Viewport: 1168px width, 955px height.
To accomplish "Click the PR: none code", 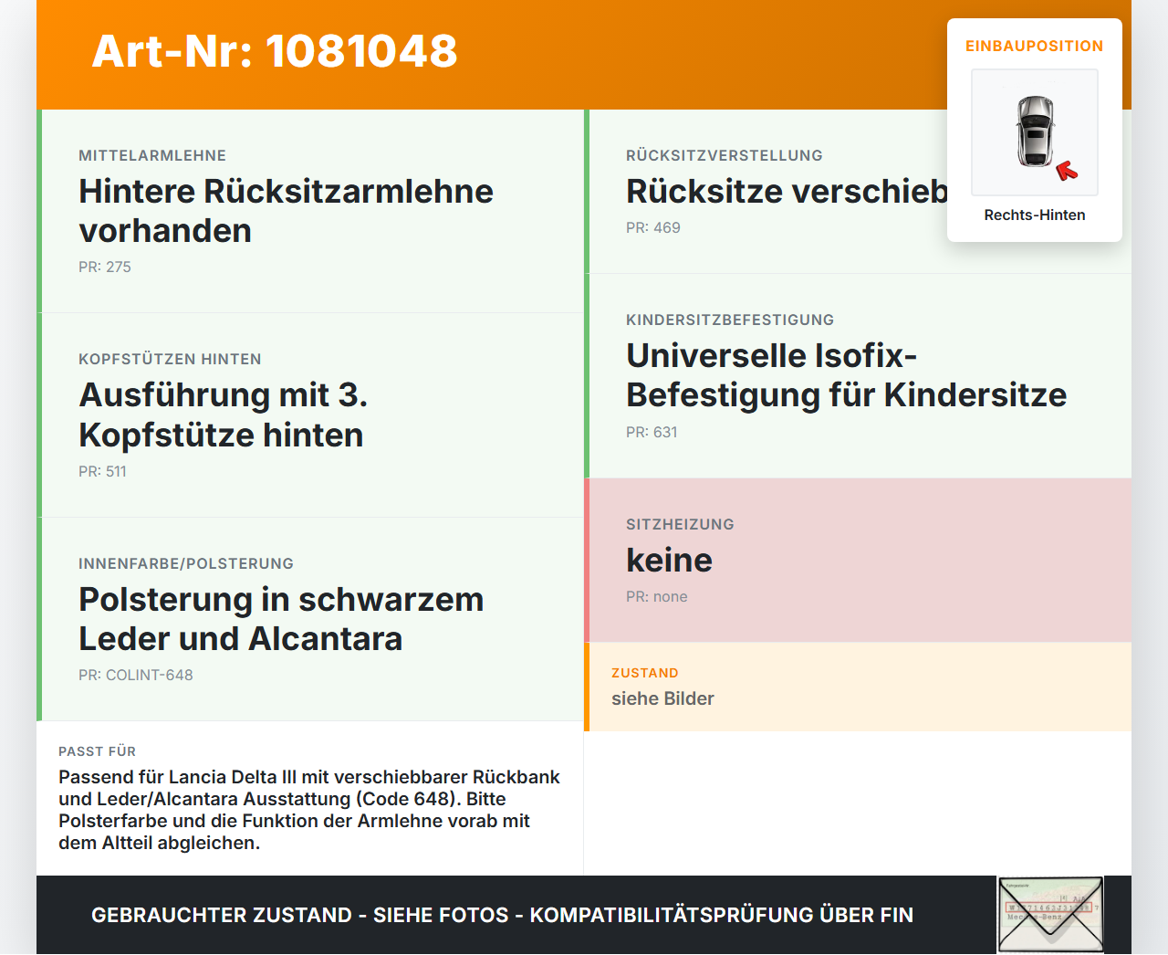I will click(x=657, y=596).
